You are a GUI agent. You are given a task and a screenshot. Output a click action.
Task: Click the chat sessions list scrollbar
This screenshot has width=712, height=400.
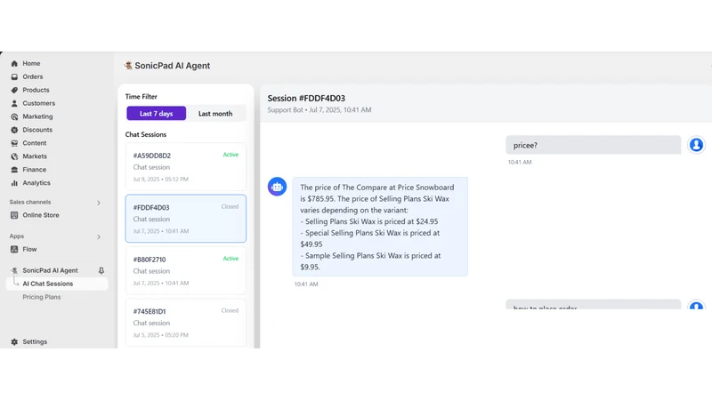click(256, 215)
